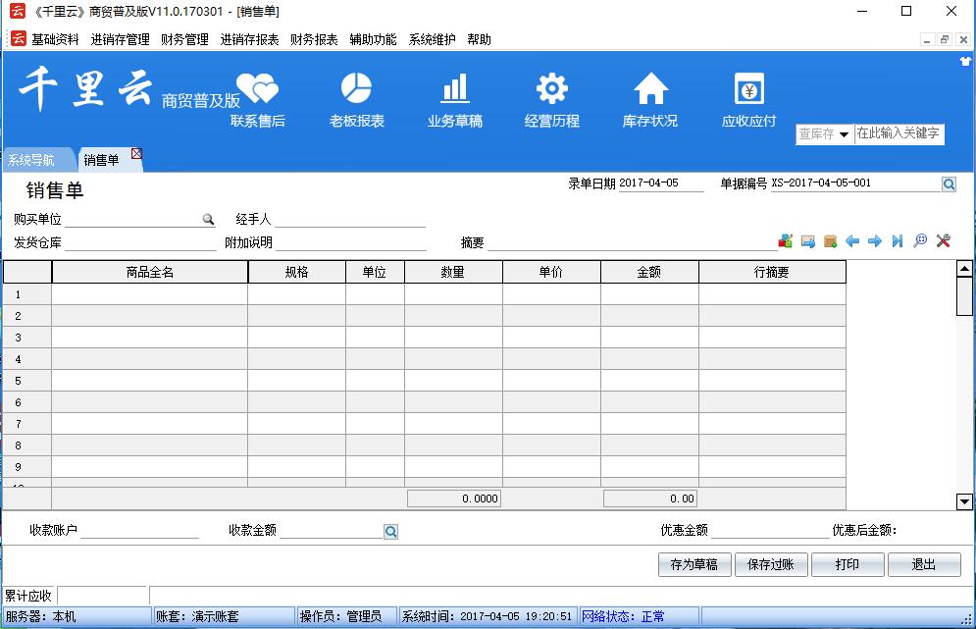Open the wrench and screwdriver settings icon

click(943, 241)
